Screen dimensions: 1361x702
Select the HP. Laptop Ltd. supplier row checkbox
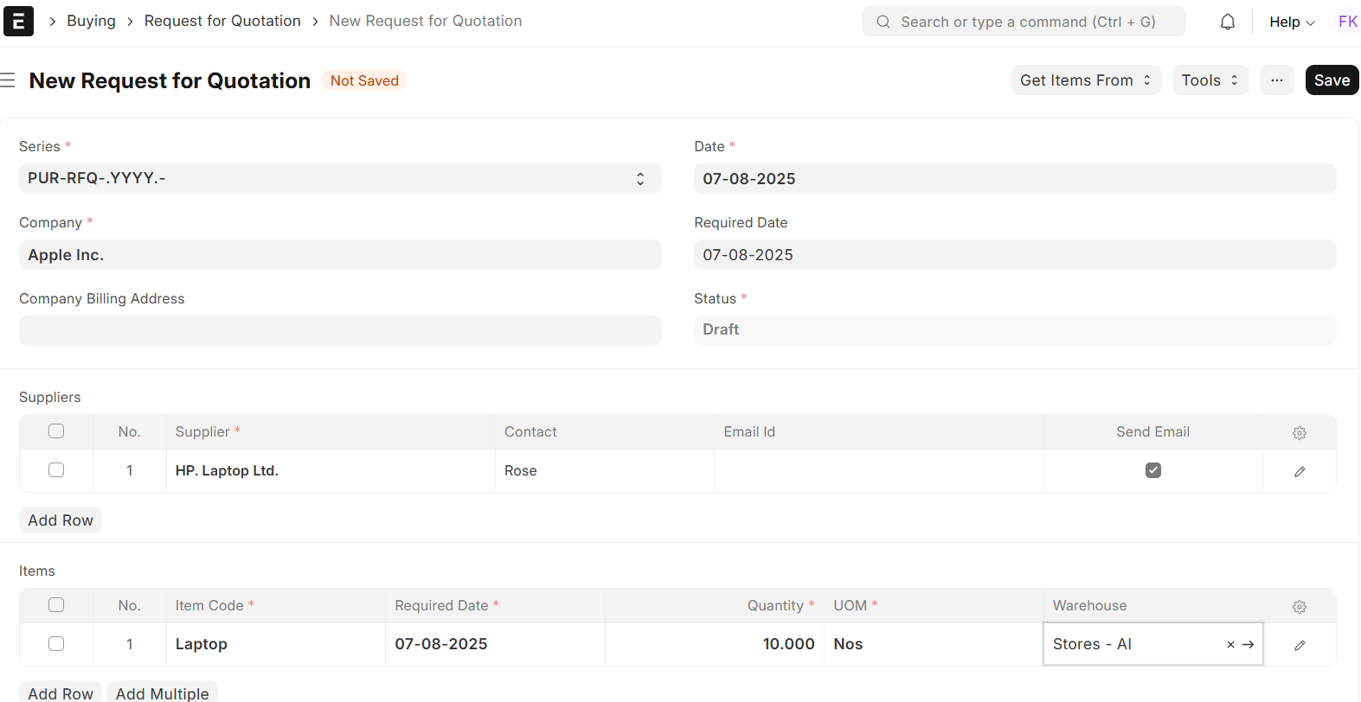point(56,470)
